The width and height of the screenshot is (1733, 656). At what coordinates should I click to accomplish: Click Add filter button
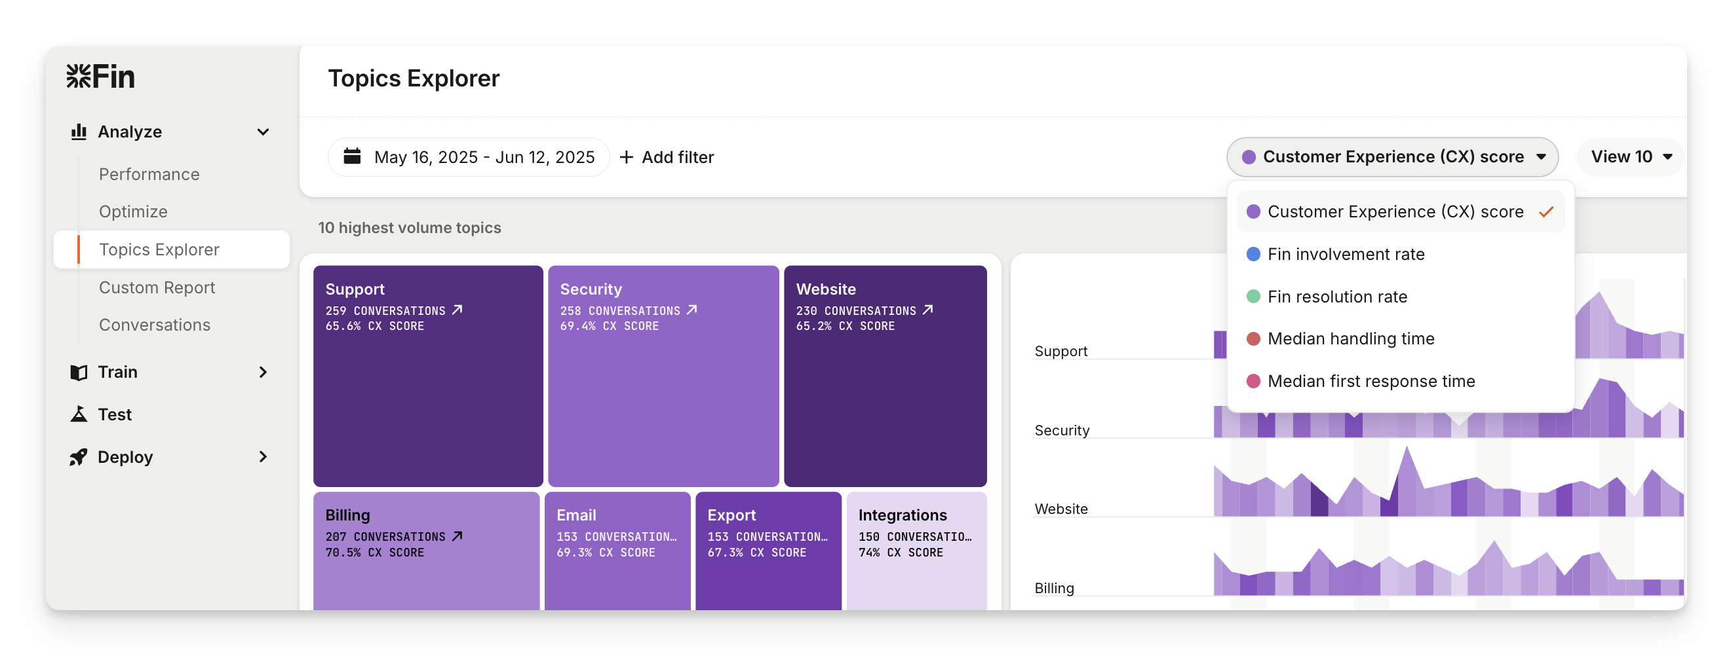tap(667, 157)
